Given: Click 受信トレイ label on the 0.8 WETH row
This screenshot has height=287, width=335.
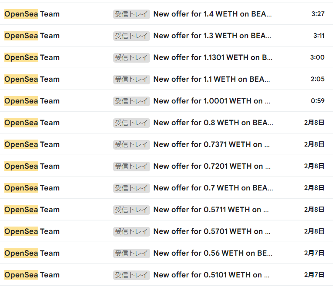Looking at the screenshot, I should tap(131, 123).
